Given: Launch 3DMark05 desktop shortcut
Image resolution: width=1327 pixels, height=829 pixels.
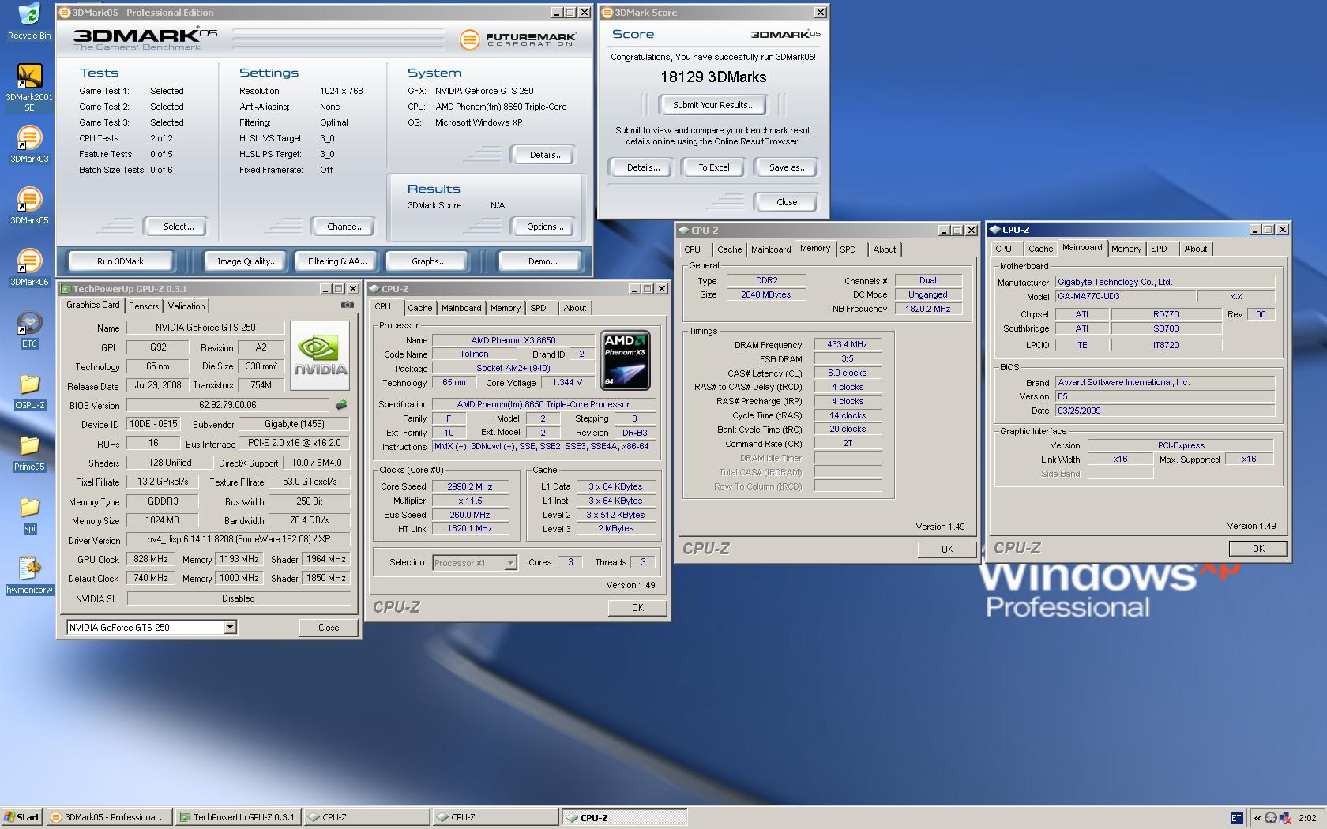Looking at the screenshot, I should click(x=29, y=206).
